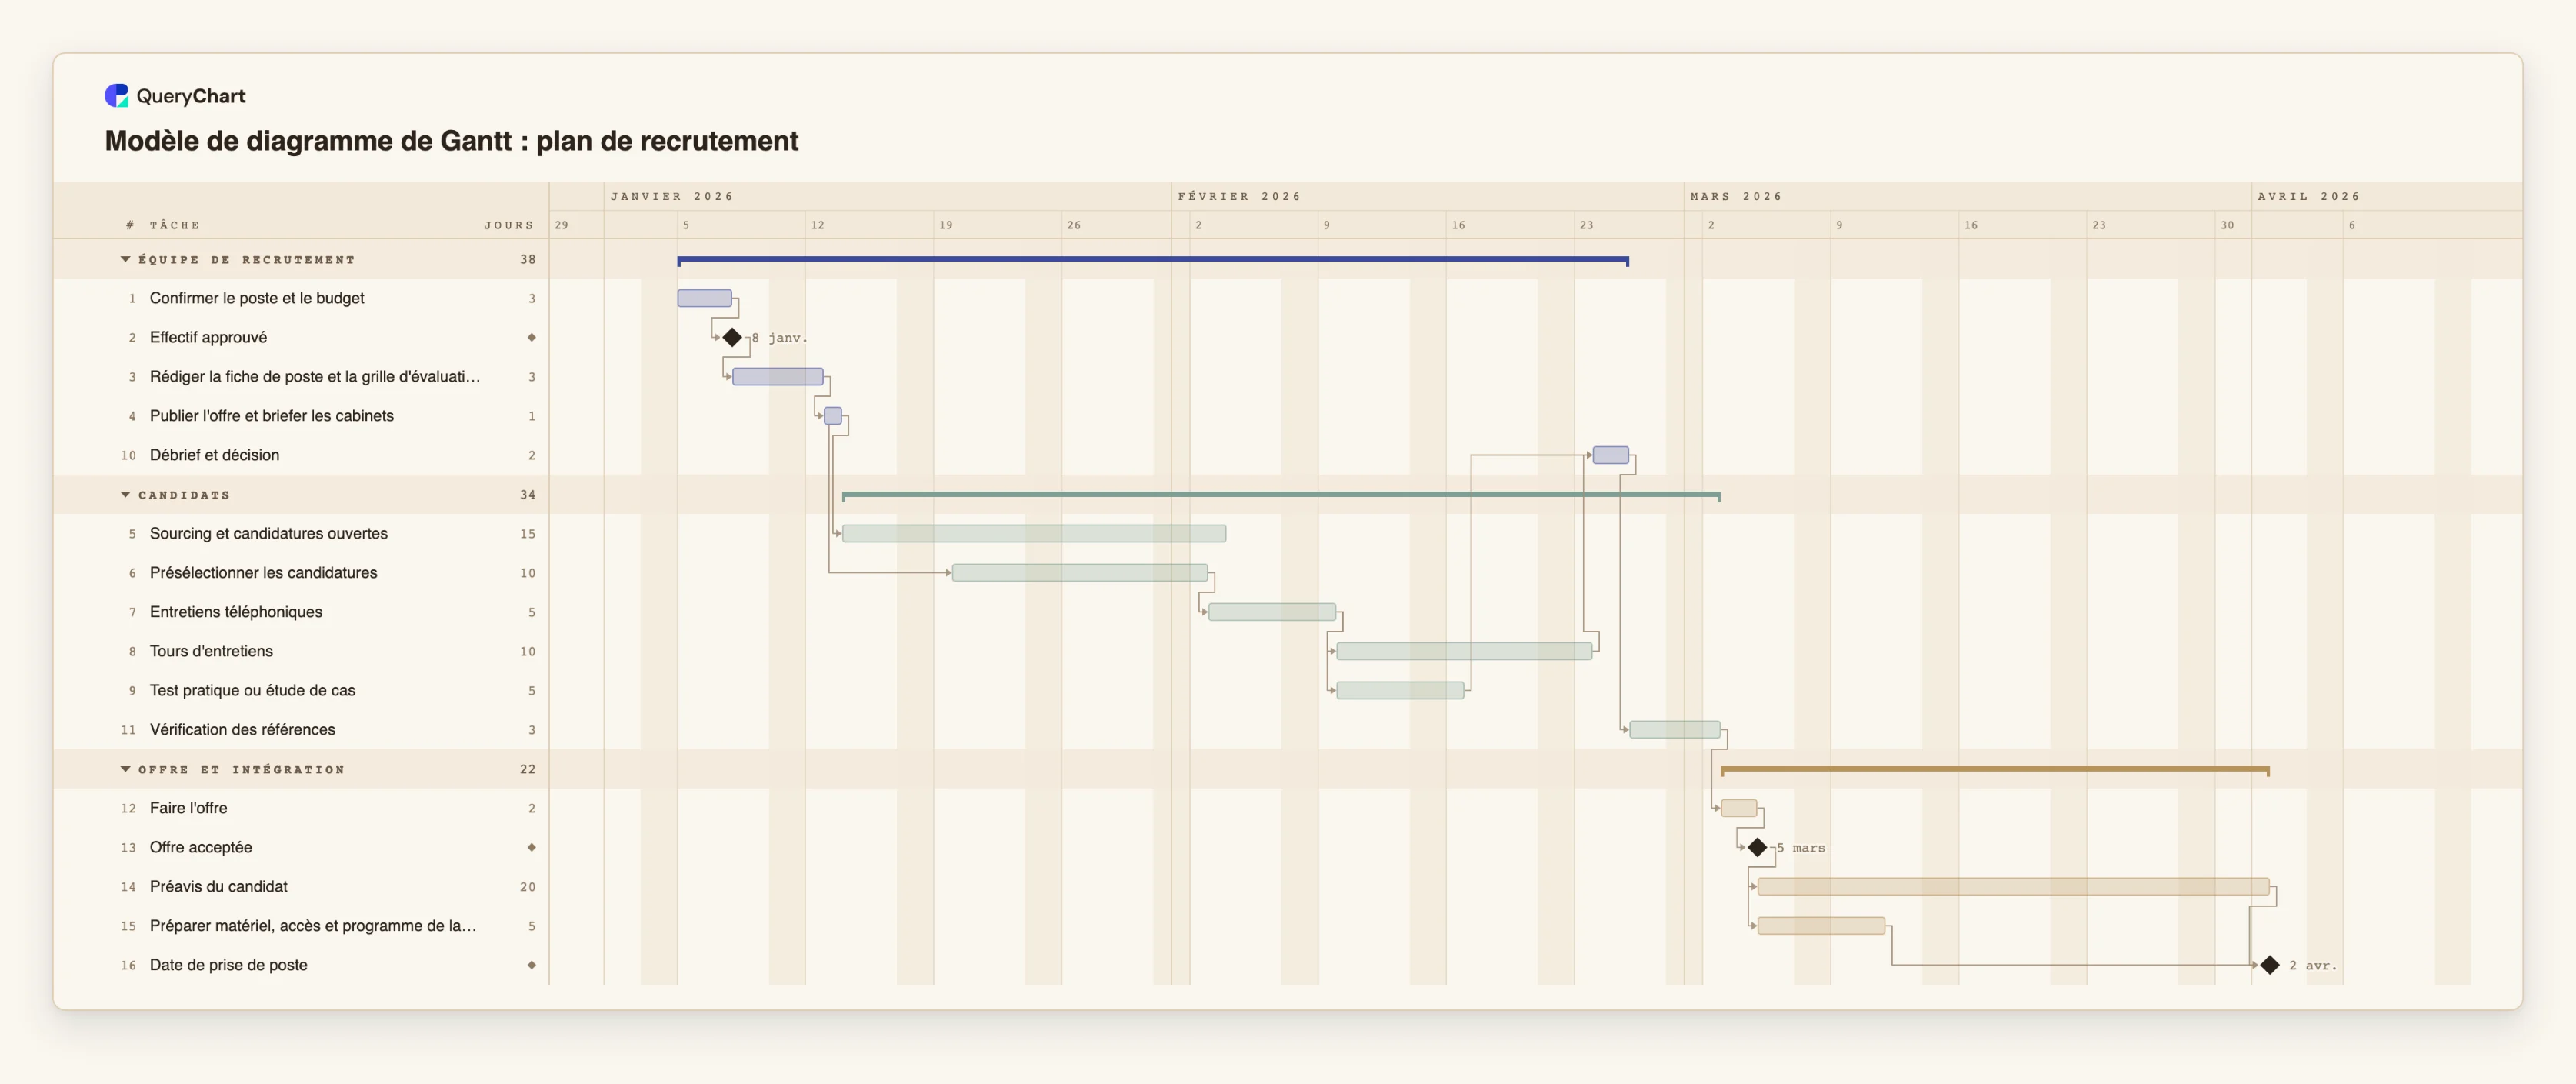Select the Préparer matériel task bar

(x=1821, y=926)
